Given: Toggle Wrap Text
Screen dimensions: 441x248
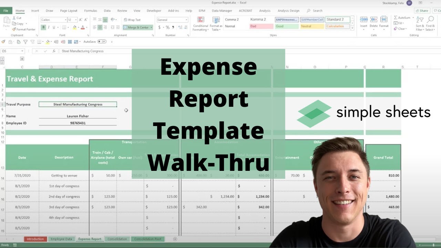Looking at the screenshot, I should pyautogui.click(x=132, y=20).
